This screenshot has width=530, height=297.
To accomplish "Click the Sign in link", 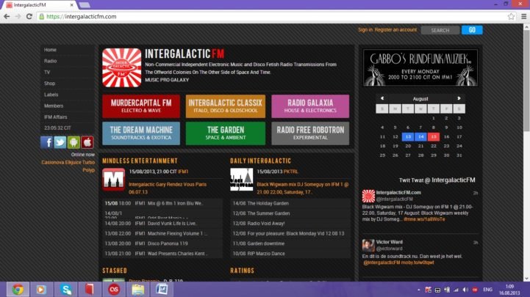I will 365,29.
